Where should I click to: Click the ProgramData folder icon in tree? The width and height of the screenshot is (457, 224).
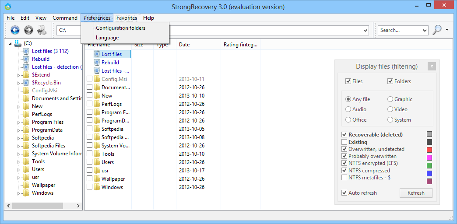pos(26,130)
